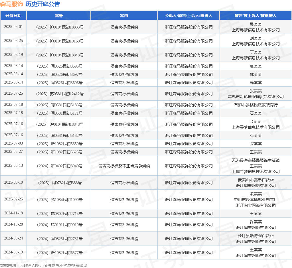The image size is (292, 268).
Task: Click the date 2025-06-13
Action: (14, 165)
